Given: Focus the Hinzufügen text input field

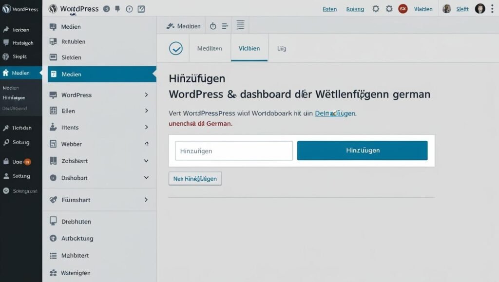Looking at the screenshot, I should [234, 150].
